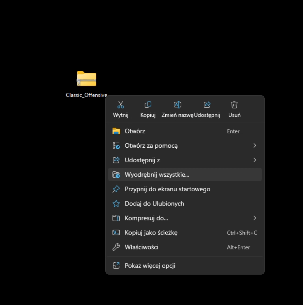Click the star icon for Dodaj do Ulubionych
Viewport: 303px width, 305px height.
click(116, 204)
